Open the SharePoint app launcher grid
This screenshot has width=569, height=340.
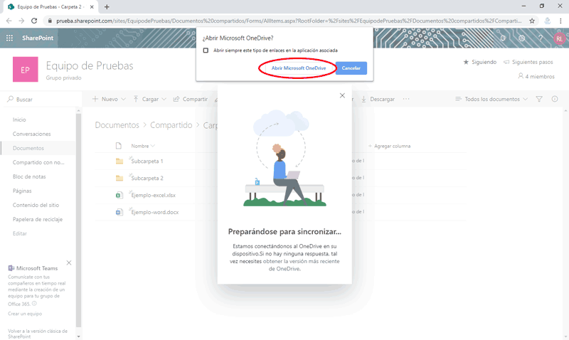(x=9, y=38)
